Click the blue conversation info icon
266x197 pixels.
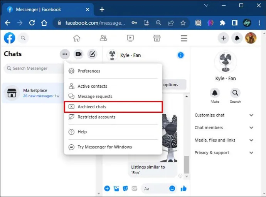point(181,55)
